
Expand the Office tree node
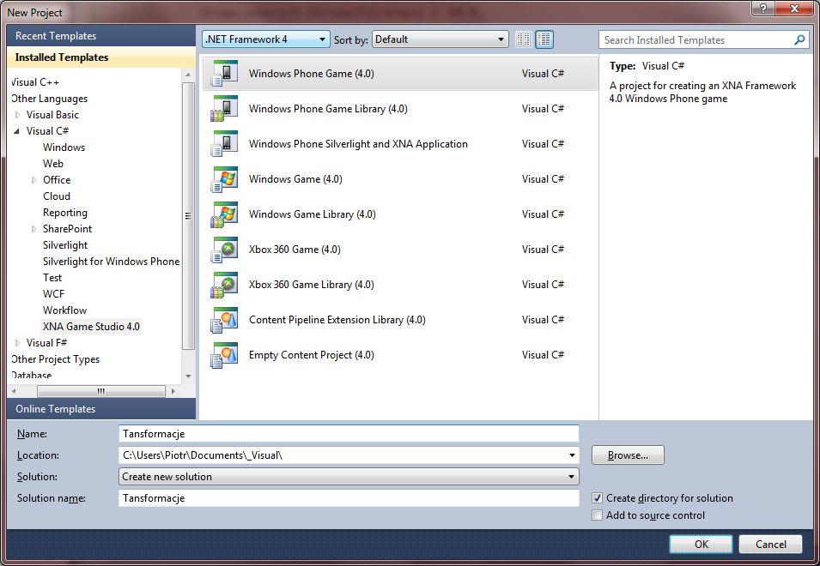(34, 180)
